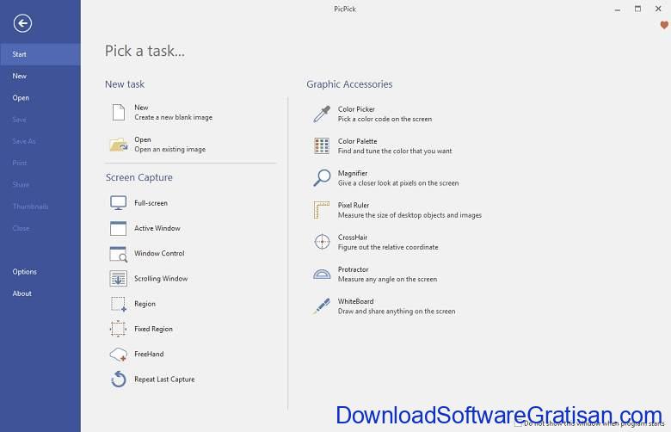This screenshot has height=432, width=671.
Task: Click the Magnifier glass icon
Action: tap(322, 178)
